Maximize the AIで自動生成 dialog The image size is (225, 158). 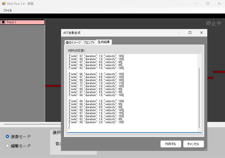click(x=190, y=33)
